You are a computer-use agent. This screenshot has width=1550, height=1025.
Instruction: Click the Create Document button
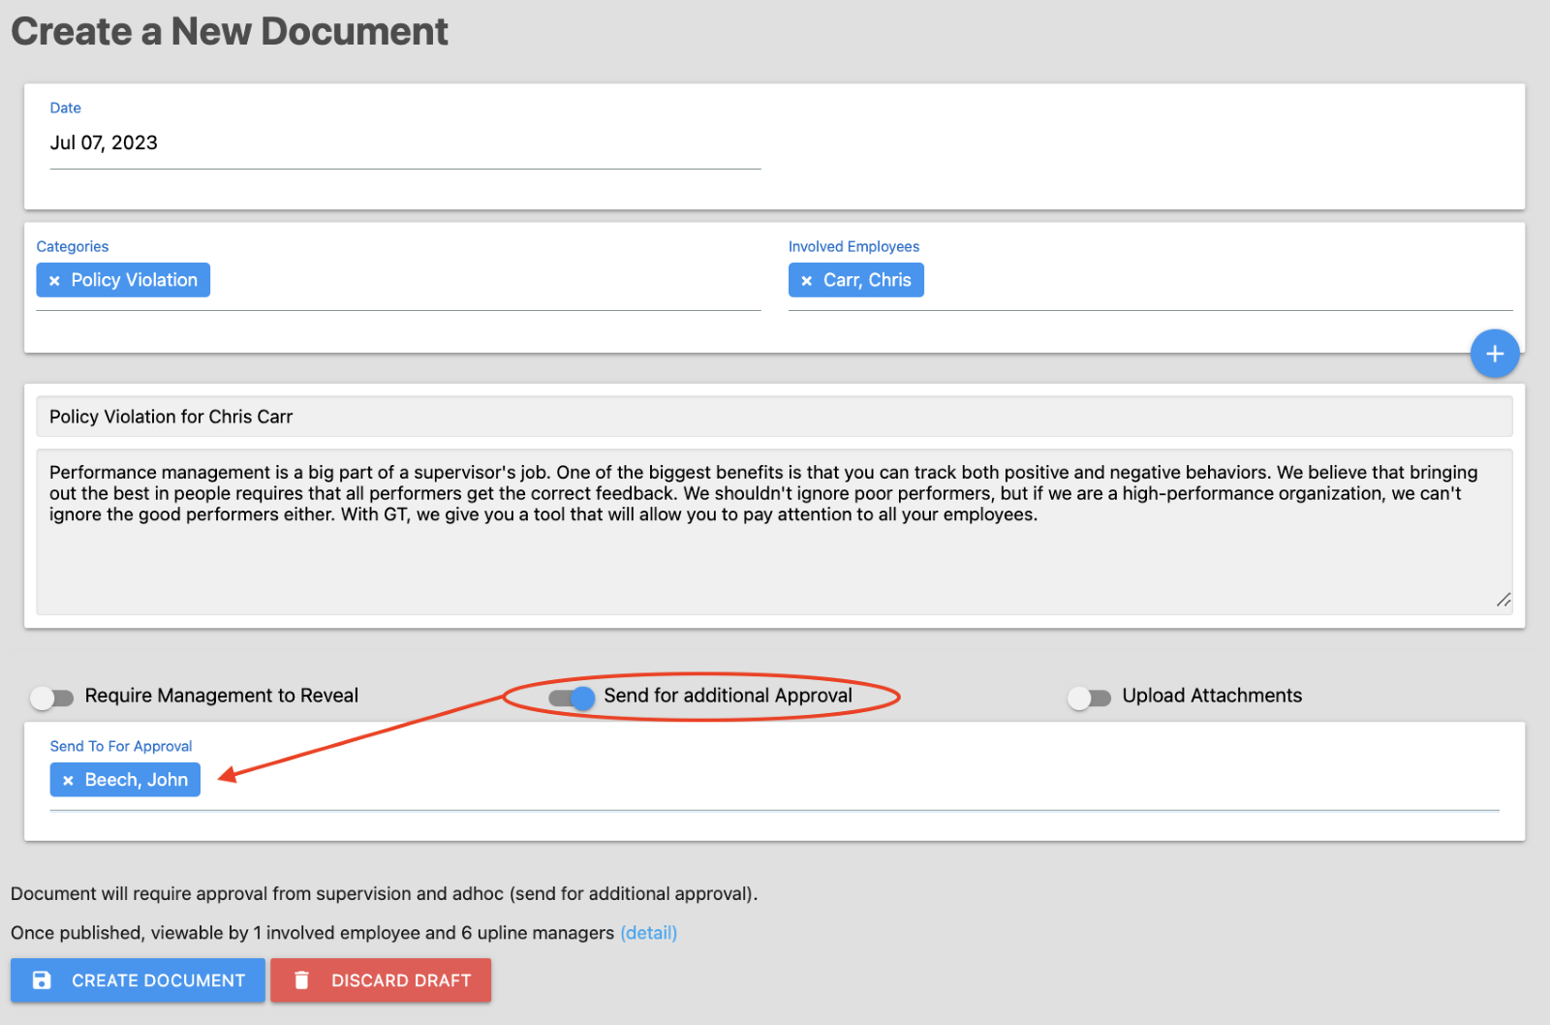tap(138, 980)
